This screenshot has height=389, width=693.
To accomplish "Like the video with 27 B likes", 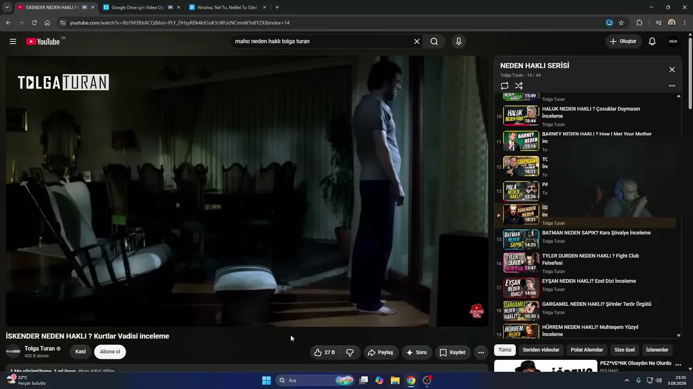I will pyautogui.click(x=324, y=352).
